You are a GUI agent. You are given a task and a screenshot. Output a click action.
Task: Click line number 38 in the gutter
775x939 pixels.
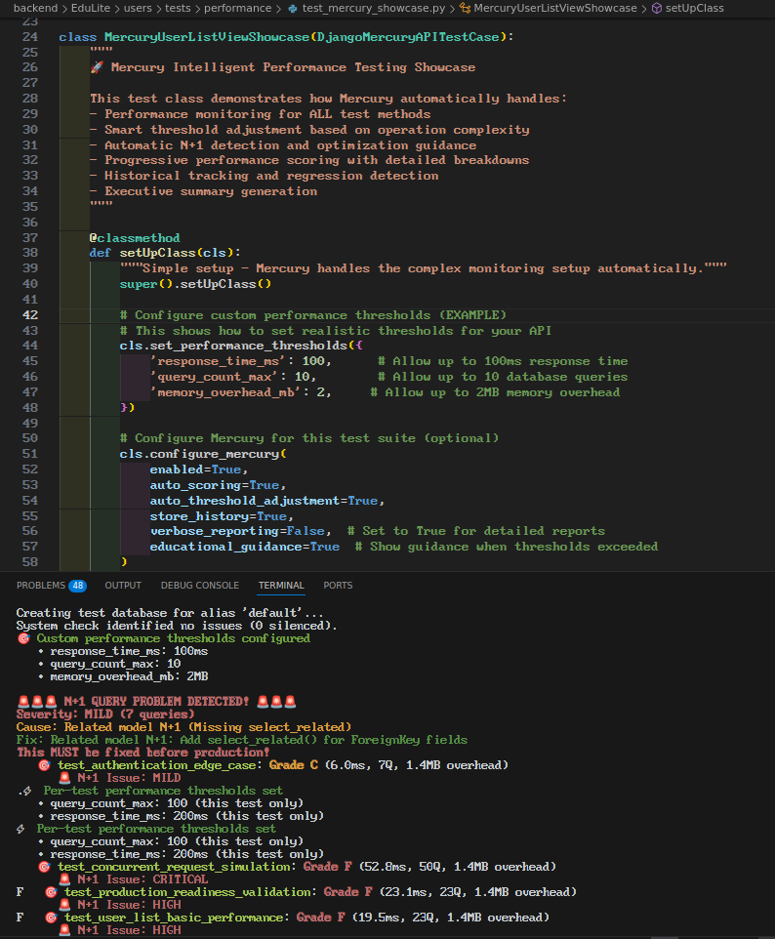(30, 253)
